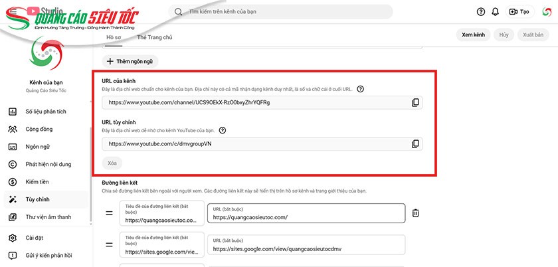This screenshot has height=267, width=558.
Task: Open the notifications bell
Action: (x=495, y=11)
